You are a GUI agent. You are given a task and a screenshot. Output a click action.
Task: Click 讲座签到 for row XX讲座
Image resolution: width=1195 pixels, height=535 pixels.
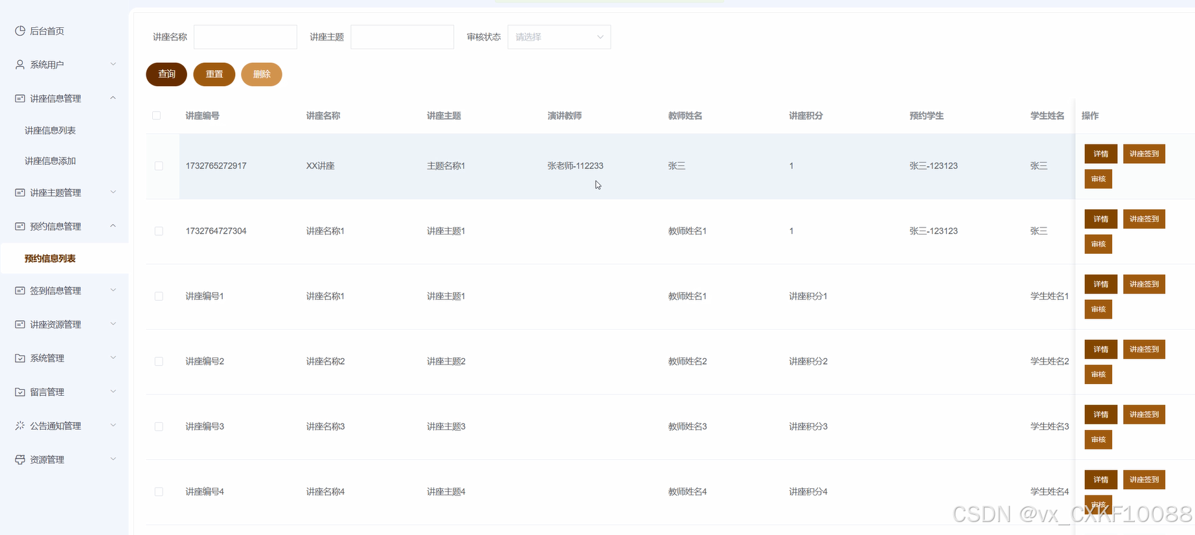1144,154
